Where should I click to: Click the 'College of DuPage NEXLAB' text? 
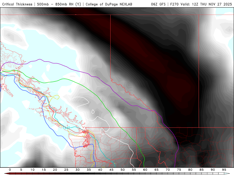click(109, 4)
